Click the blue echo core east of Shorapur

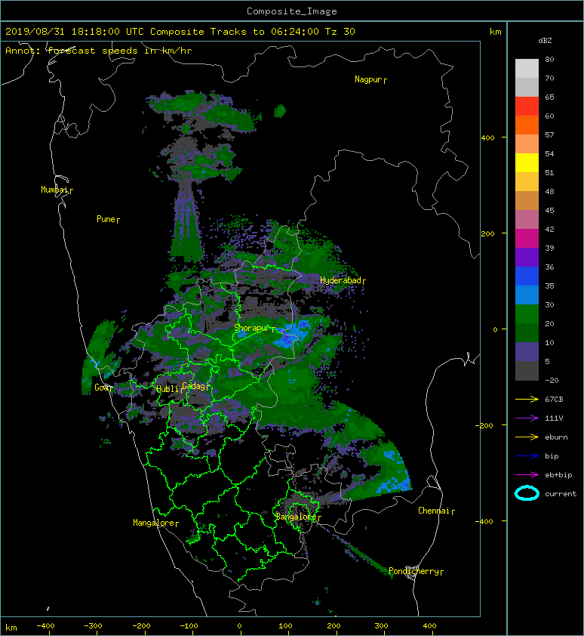293,334
